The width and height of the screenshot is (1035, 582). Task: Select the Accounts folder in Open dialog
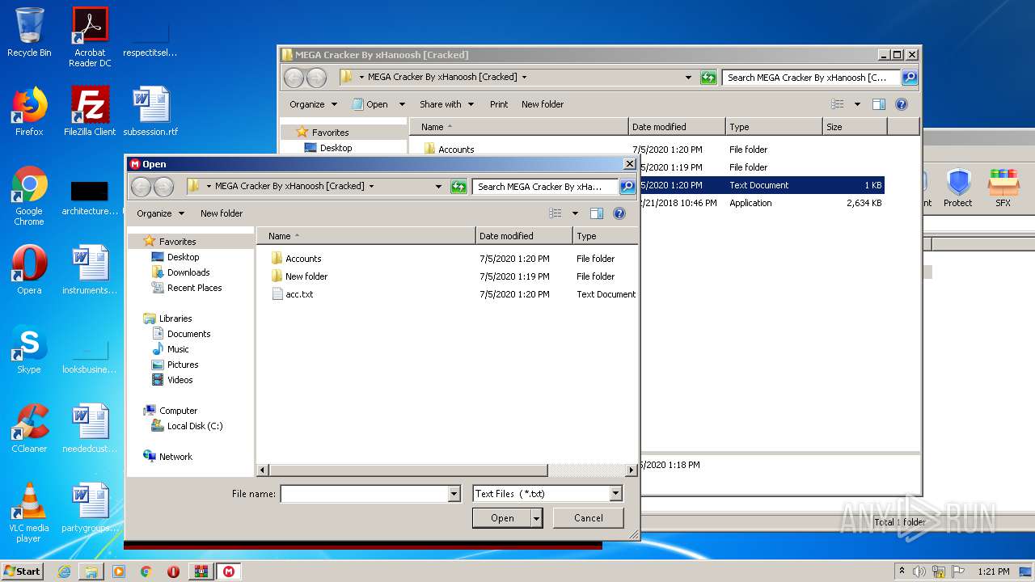tap(303, 259)
